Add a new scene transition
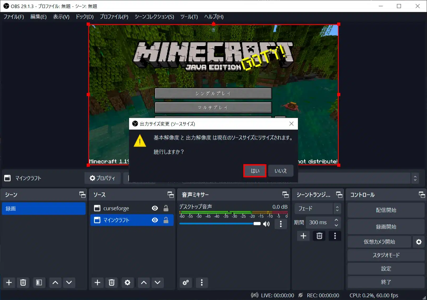This screenshot has width=427, height=300. [x=303, y=236]
